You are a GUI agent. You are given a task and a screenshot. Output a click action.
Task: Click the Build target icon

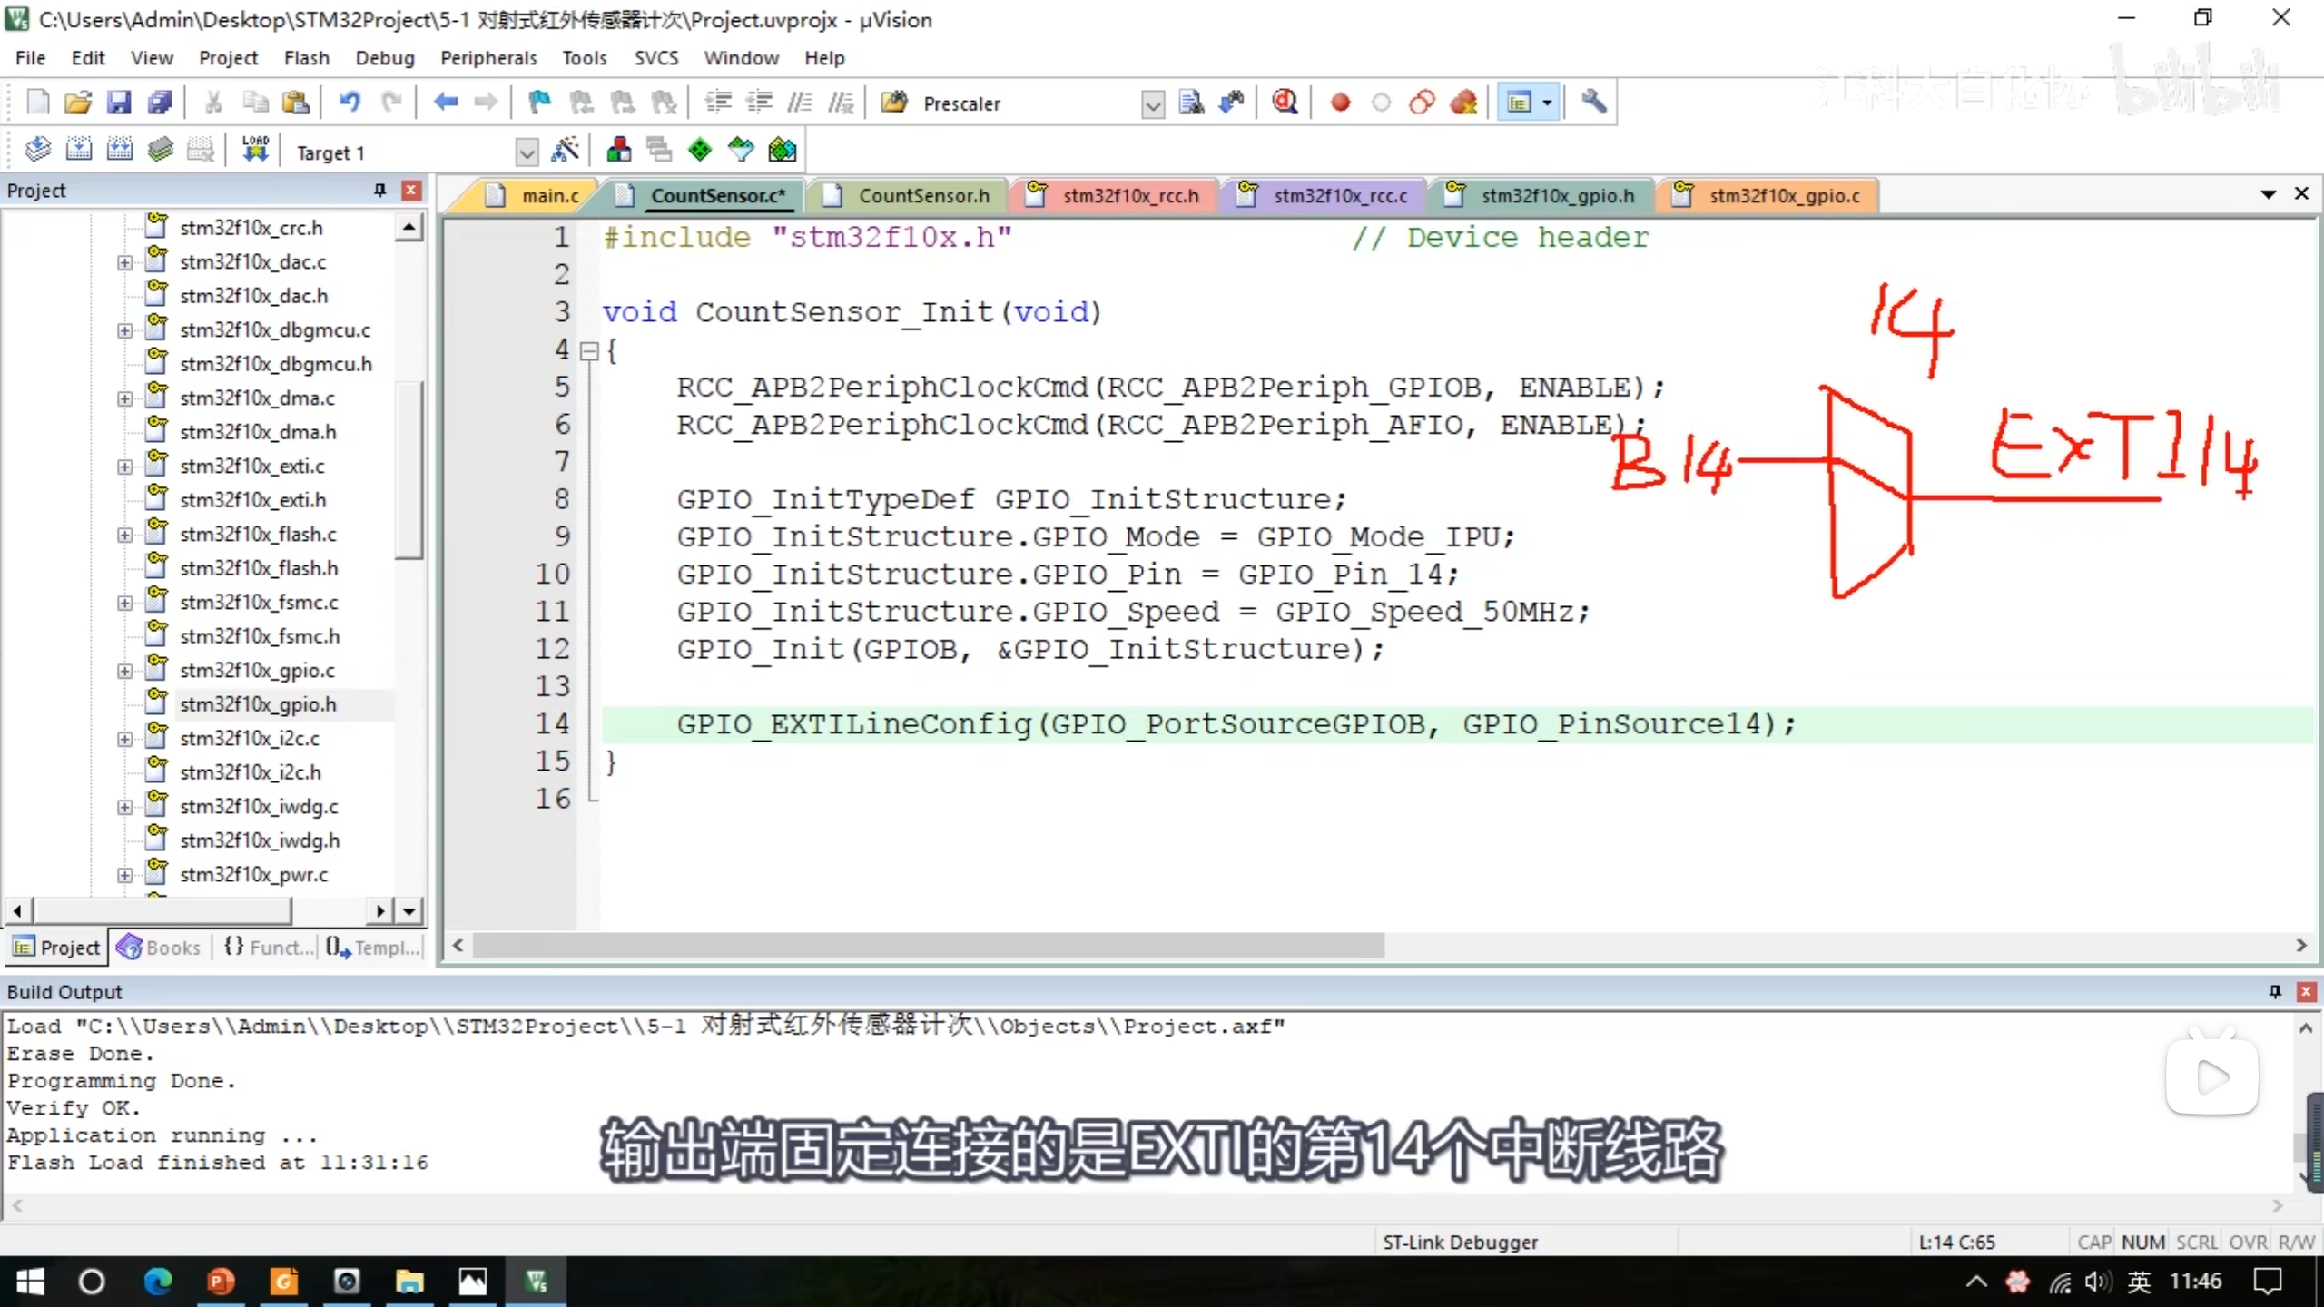[79, 150]
